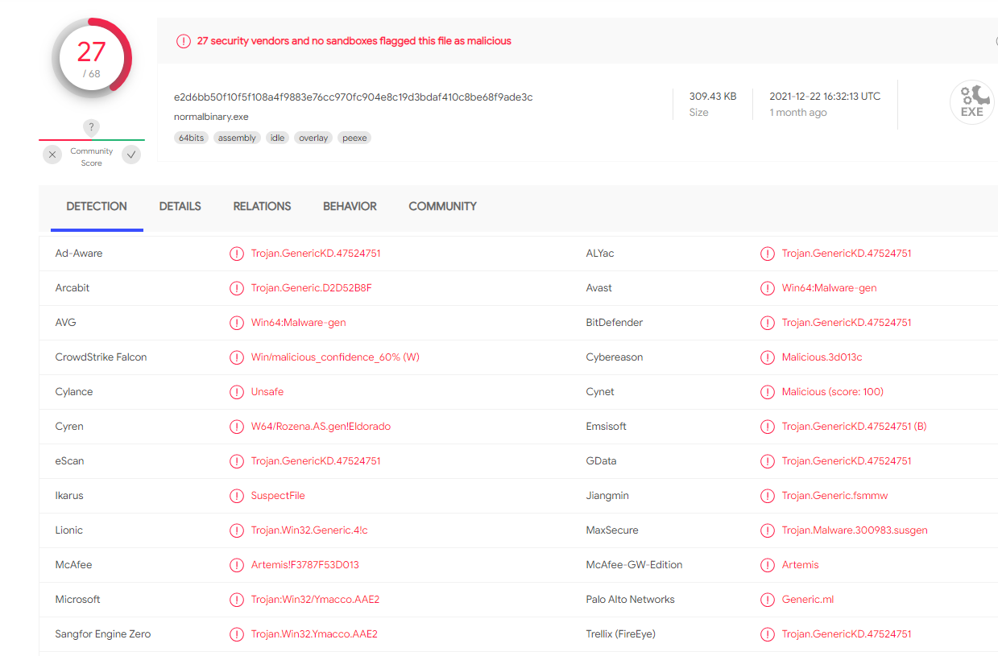Select the DETECTION tab
The image size is (998, 656).
(97, 207)
